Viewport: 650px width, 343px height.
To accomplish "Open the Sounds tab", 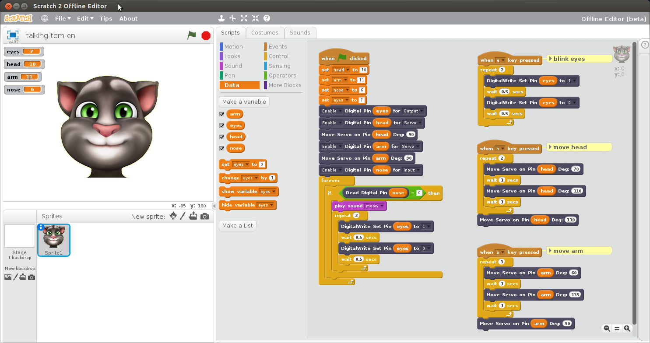I will tap(300, 32).
